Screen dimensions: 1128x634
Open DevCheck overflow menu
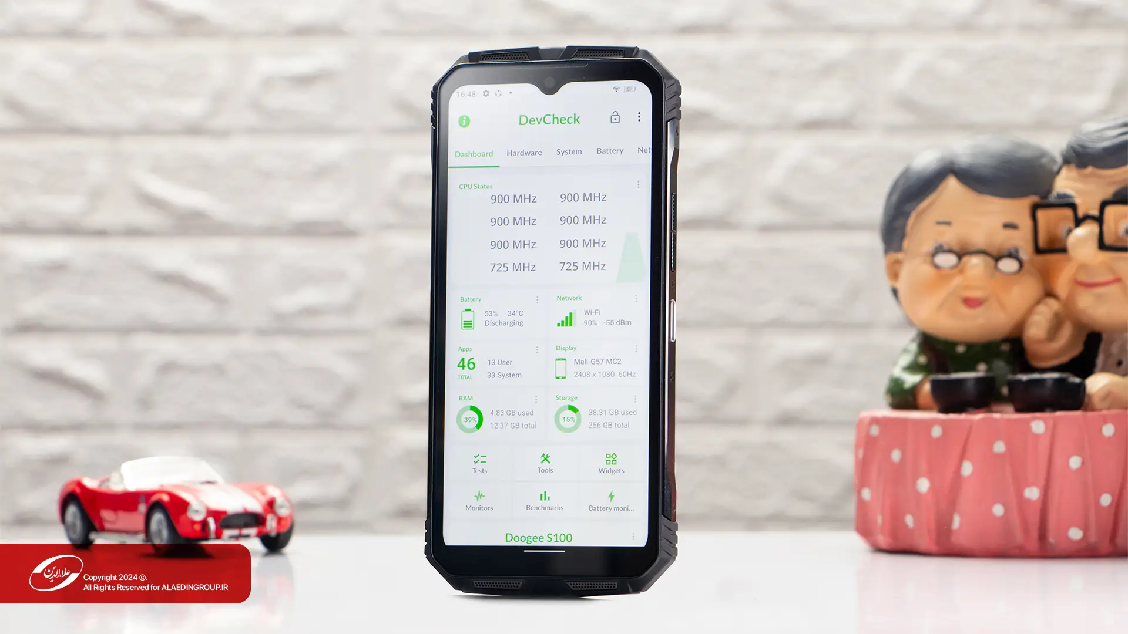click(x=639, y=117)
